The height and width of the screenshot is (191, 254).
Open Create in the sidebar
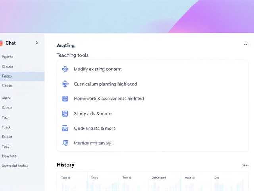coord(7,108)
